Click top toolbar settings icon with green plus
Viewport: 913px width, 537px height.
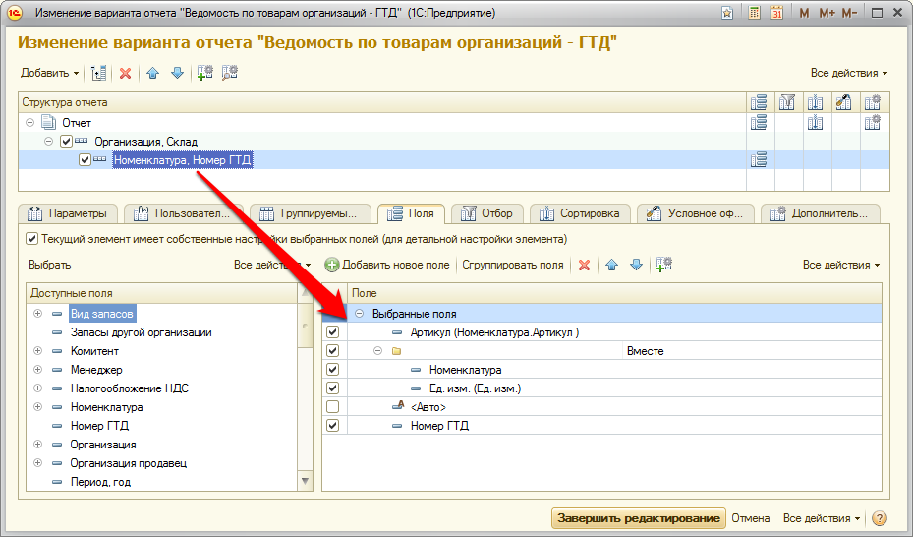coord(205,72)
